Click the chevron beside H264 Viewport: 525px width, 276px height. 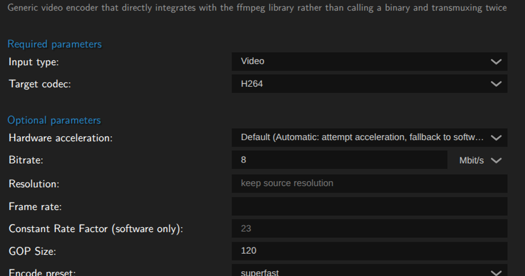(x=496, y=84)
